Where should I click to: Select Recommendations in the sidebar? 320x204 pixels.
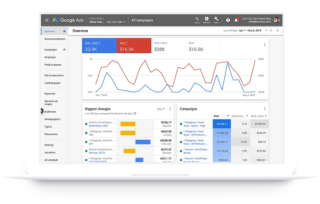tap(55, 39)
